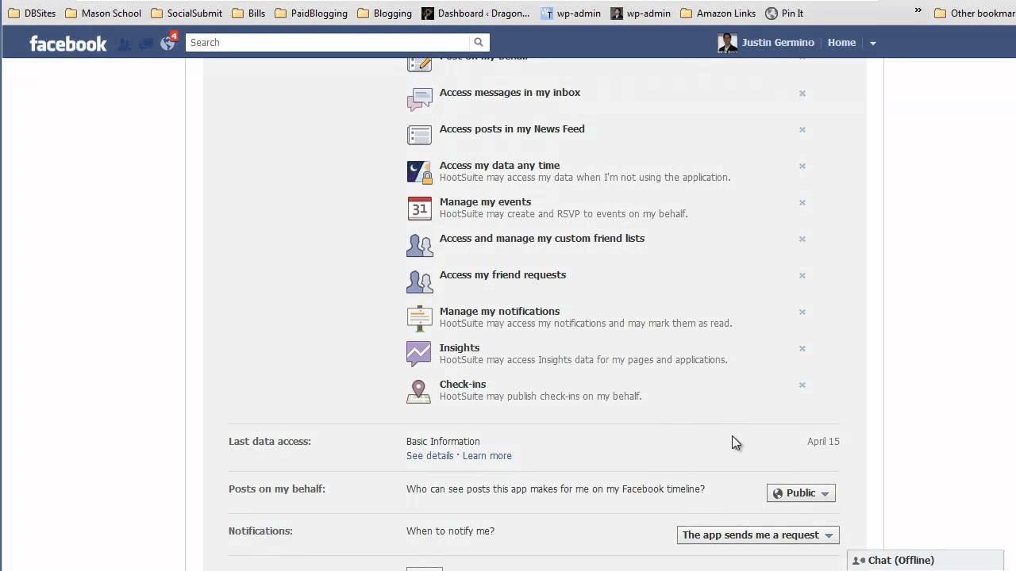
Task: Click the 'April 15' date text
Action: click(x=823, y=442)
